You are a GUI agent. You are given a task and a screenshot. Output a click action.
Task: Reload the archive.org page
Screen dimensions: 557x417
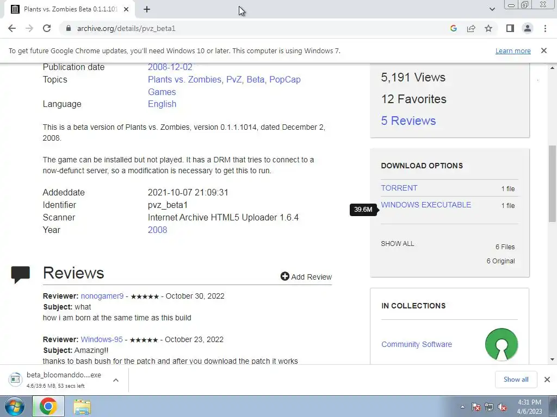(47, 28)
